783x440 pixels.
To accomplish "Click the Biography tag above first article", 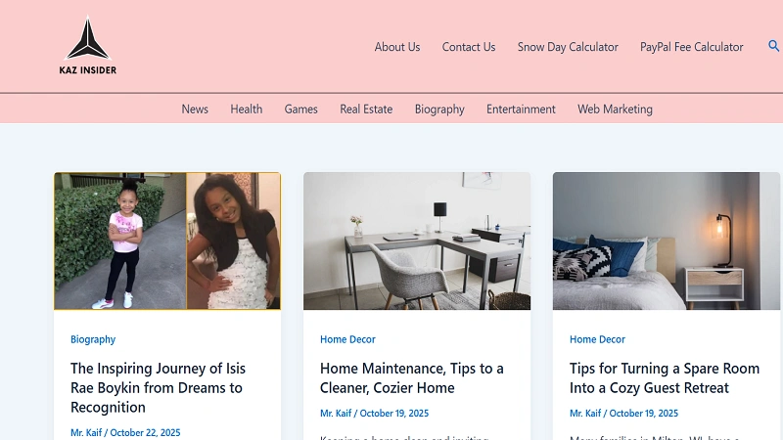I will click(x=93, y=339).
